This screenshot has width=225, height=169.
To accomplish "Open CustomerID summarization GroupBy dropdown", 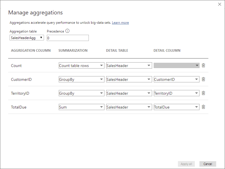I will point(81,79).
